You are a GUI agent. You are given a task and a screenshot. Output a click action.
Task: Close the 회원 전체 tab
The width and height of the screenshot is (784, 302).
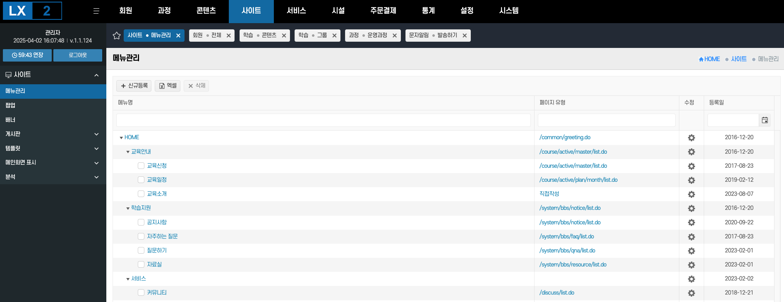(x=228, y=36)
